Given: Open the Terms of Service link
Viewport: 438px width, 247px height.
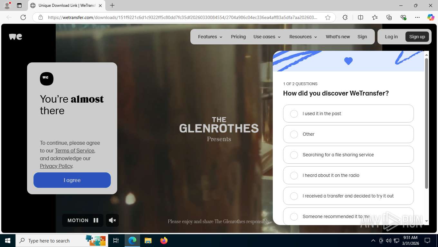Looking at the screenshot, I should tap(74, 151).
